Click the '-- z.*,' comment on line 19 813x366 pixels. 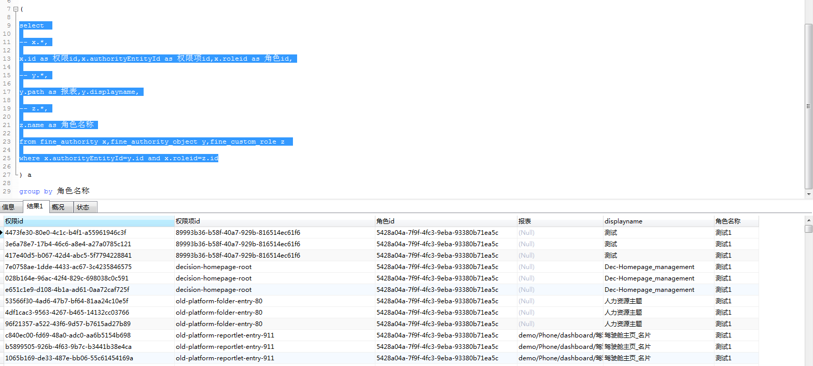(34, 108)
